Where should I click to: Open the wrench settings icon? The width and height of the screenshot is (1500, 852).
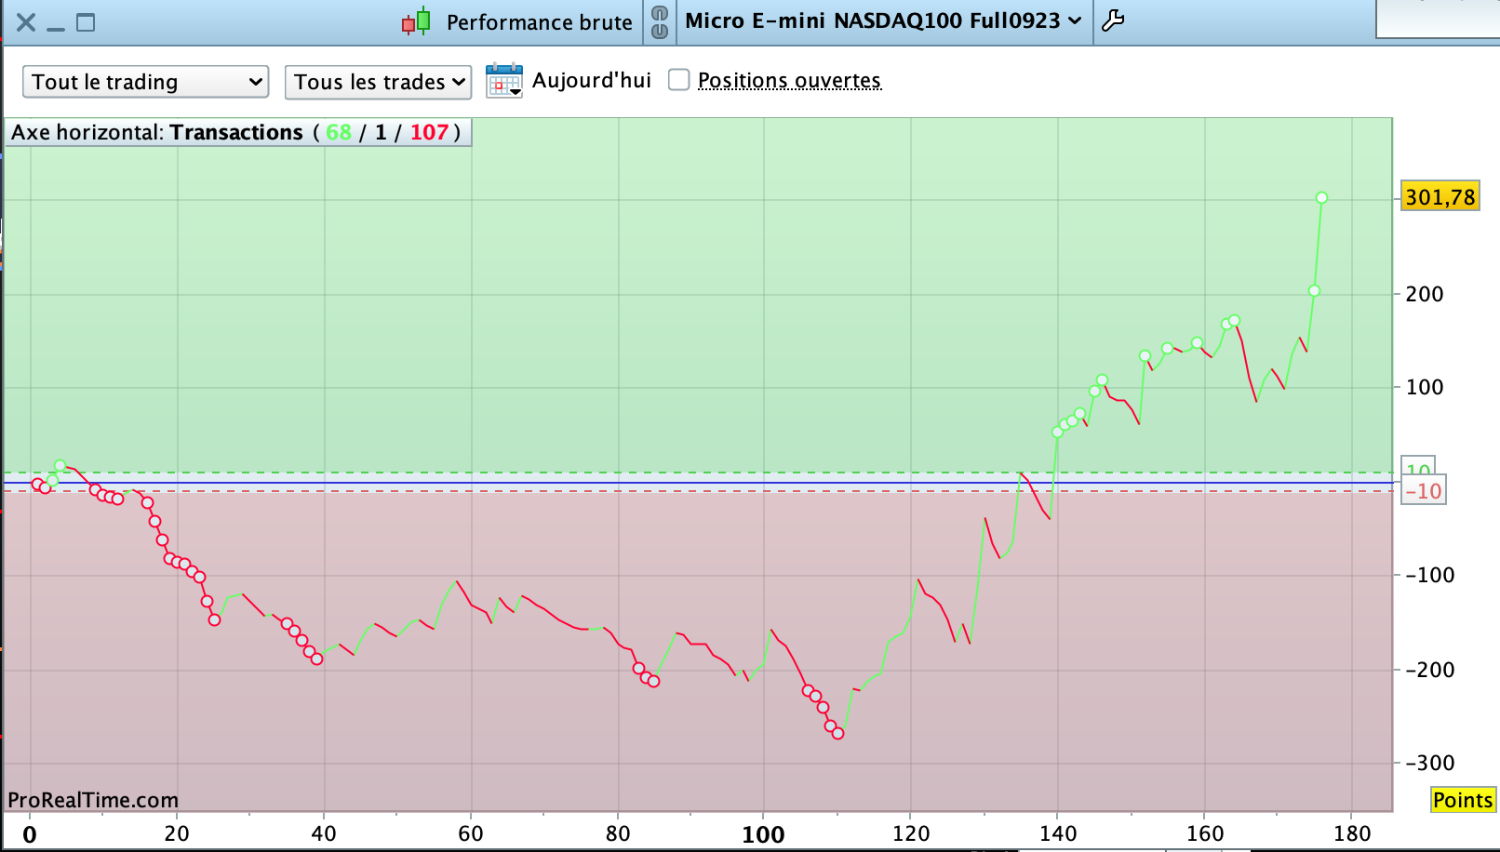[1113, 20]
